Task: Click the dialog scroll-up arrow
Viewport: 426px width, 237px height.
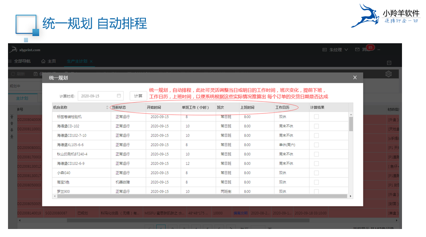Action: coord(351,114)
